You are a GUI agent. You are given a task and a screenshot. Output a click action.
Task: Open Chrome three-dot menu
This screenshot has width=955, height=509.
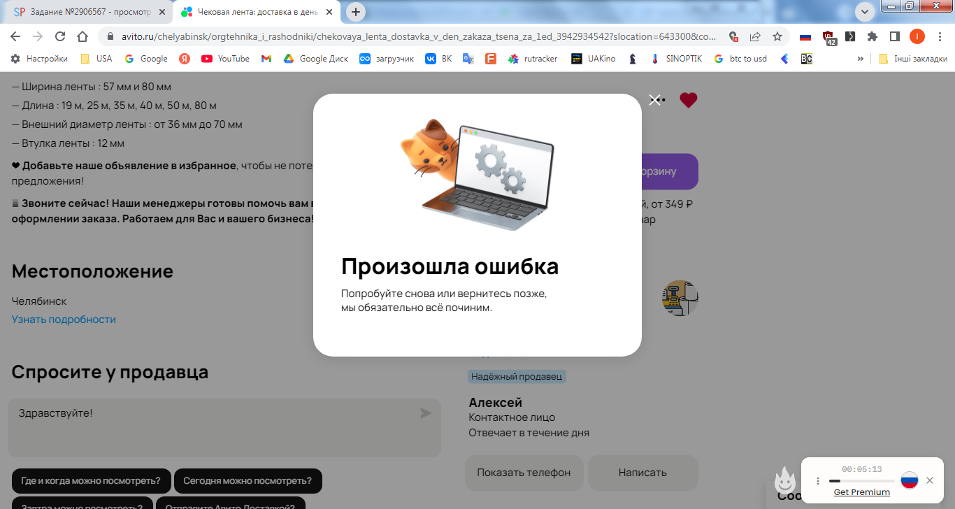point(939,36)
